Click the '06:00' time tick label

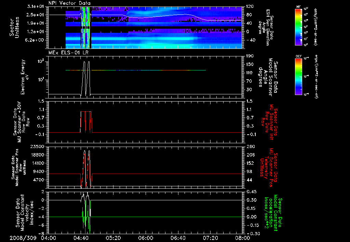pyautogui.click(x=145, y=238)
